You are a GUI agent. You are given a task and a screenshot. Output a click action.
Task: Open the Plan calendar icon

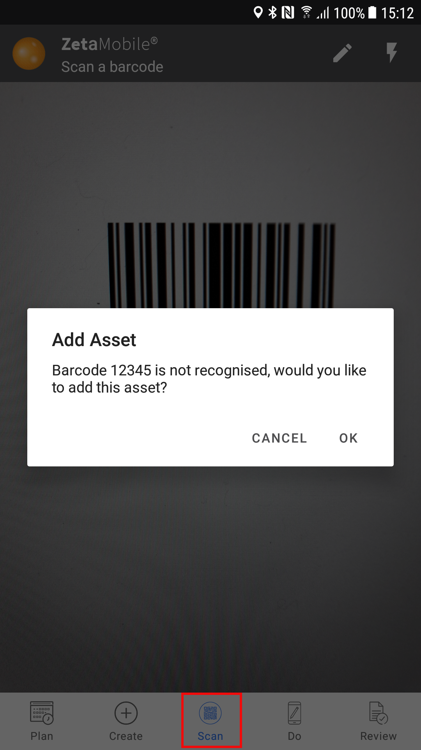click(42, 713)
